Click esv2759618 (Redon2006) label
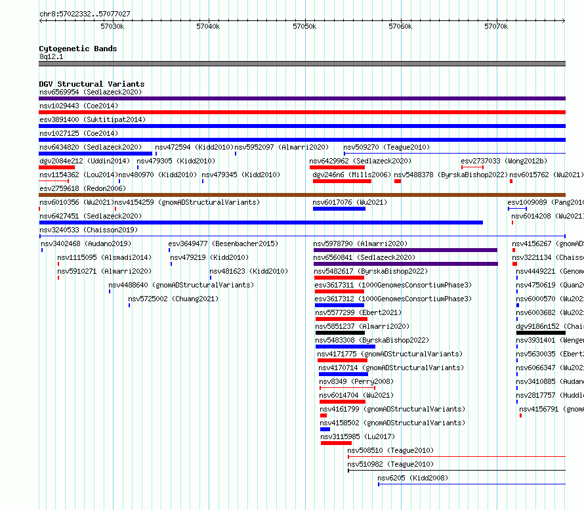 pos(83,188)
